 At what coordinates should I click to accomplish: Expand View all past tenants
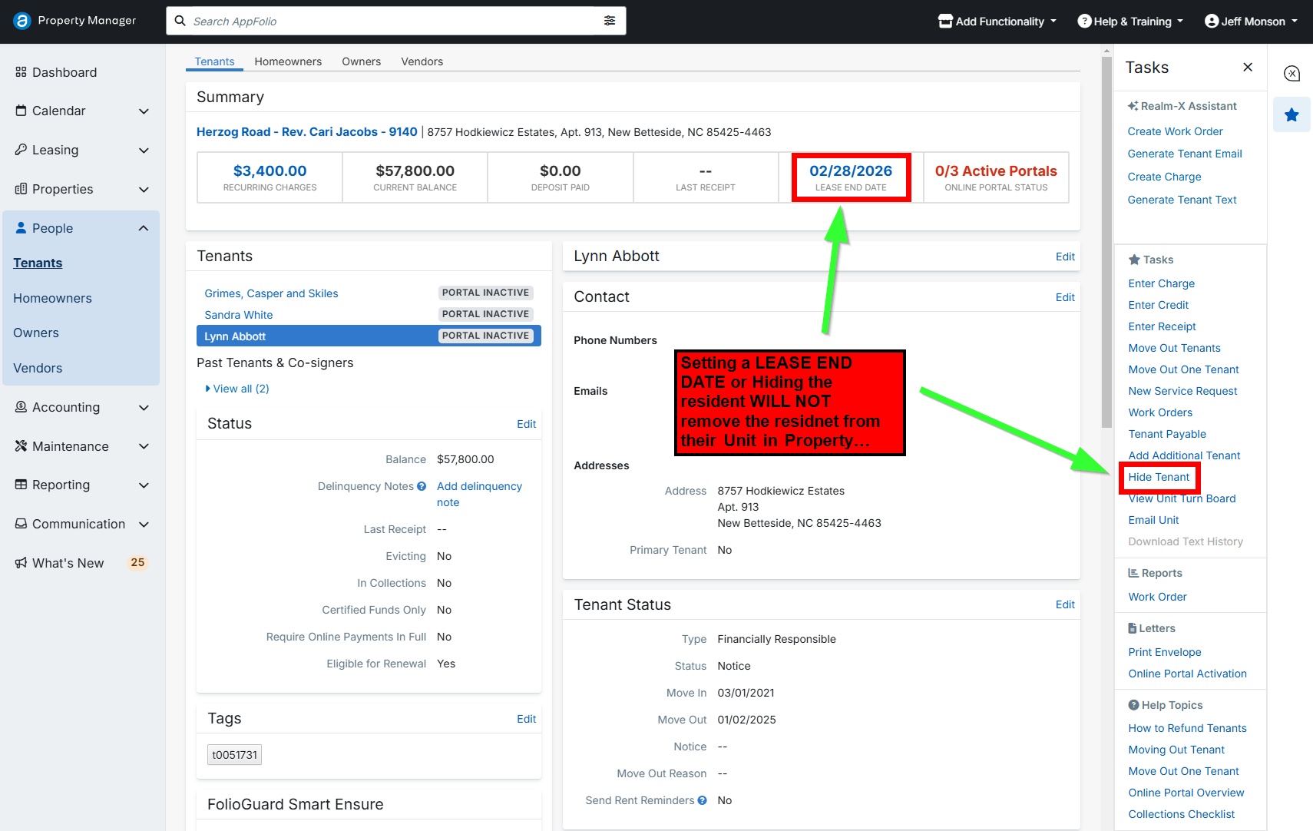tap(237, 389)
